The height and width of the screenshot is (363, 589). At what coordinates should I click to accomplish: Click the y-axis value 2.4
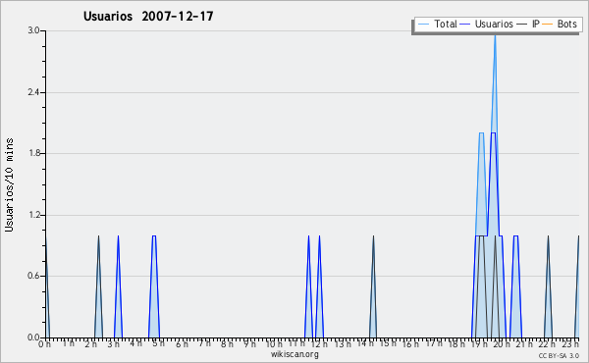pyautogui.click(x=33, y=92)
